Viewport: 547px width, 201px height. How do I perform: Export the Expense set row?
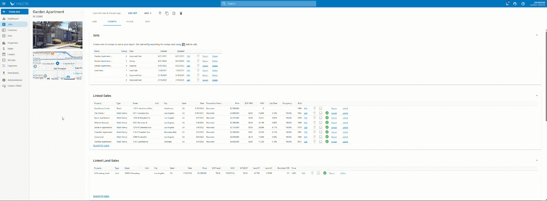(205, 66)
